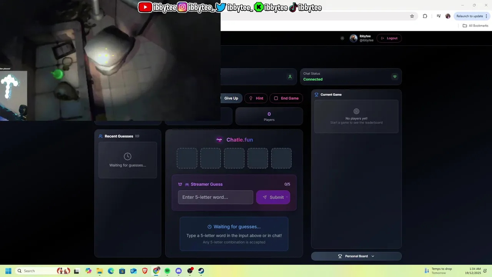Open Discord from taskbar
The width and height of the screenshot is (492, 277).
(179, 271)
